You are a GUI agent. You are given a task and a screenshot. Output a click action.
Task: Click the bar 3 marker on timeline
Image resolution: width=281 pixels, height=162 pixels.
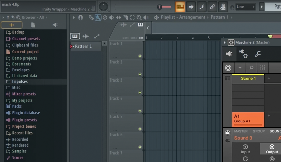(x=177, y=38)
